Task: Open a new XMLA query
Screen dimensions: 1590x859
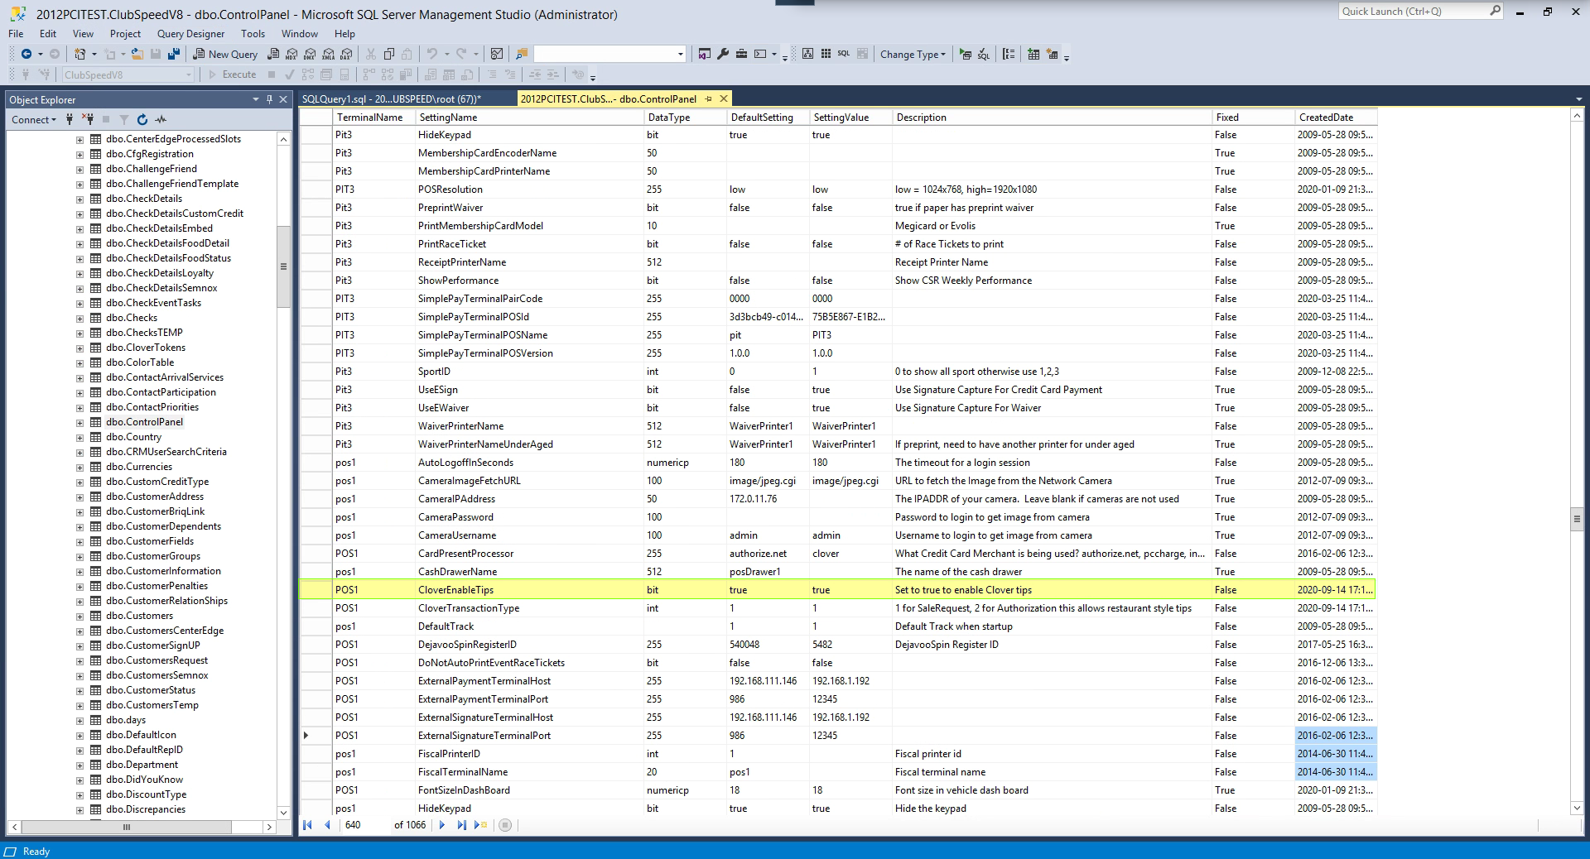Action: pyautogui.click(x=328, y=54)
